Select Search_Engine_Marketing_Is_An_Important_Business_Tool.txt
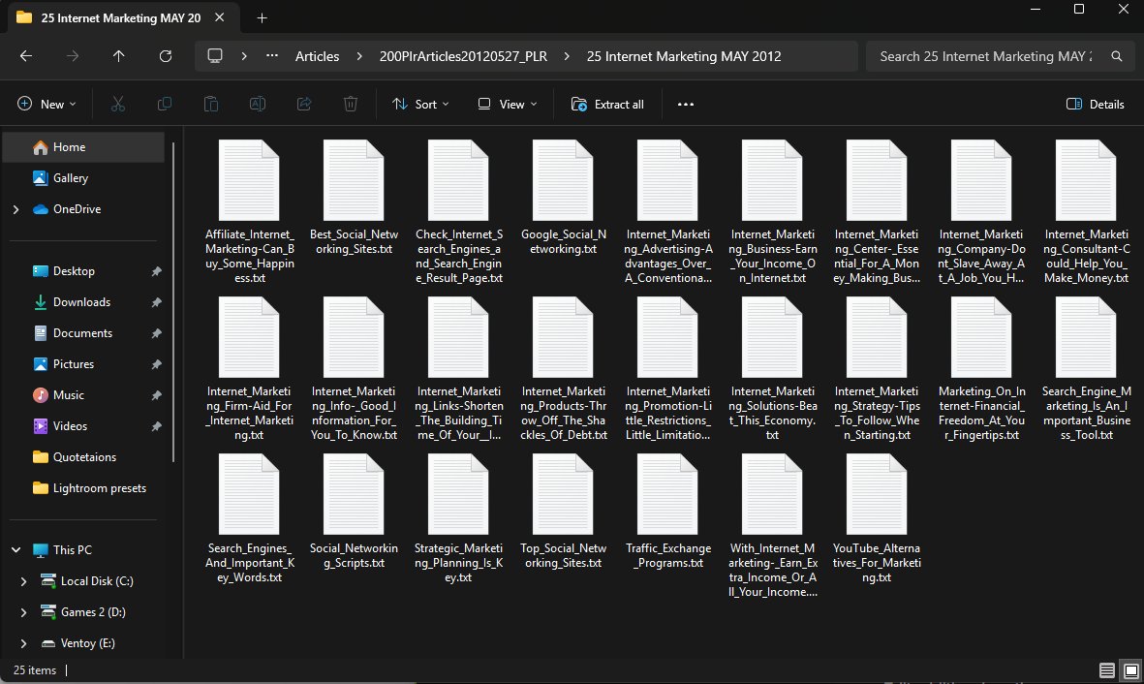The width and height of the screenshot is (1144, 684). click(1086, 369)
